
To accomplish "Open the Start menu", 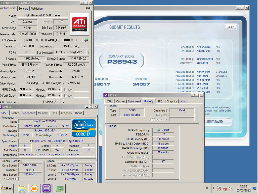I will coord(7,188).
